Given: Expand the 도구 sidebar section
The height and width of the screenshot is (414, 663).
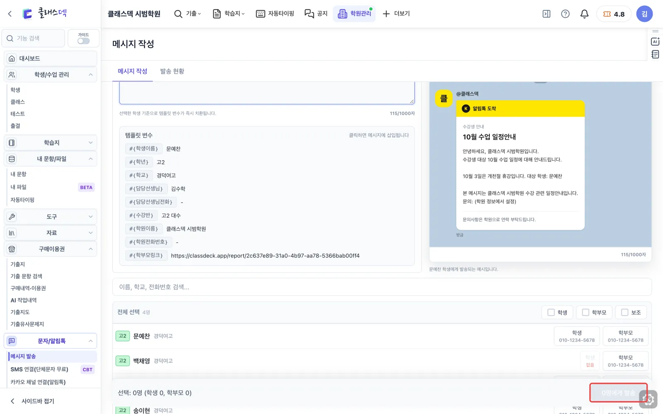Looking at the screenshot, I should [51, 217].
